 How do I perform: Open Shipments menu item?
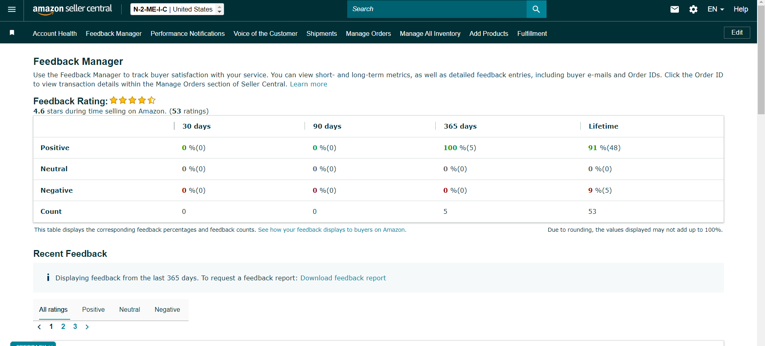322,33
